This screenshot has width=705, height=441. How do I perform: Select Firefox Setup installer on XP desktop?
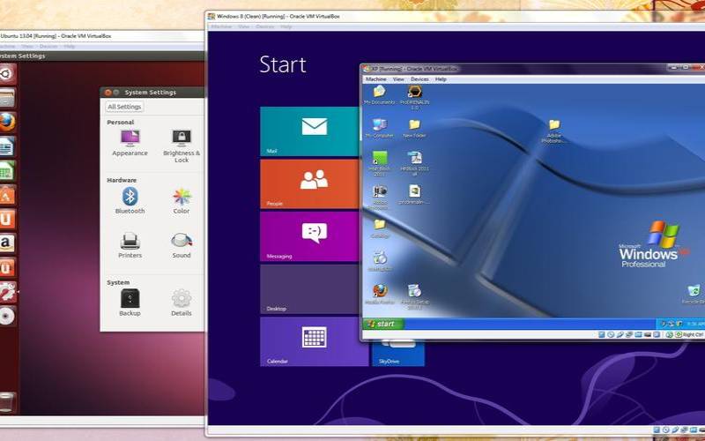414,296
